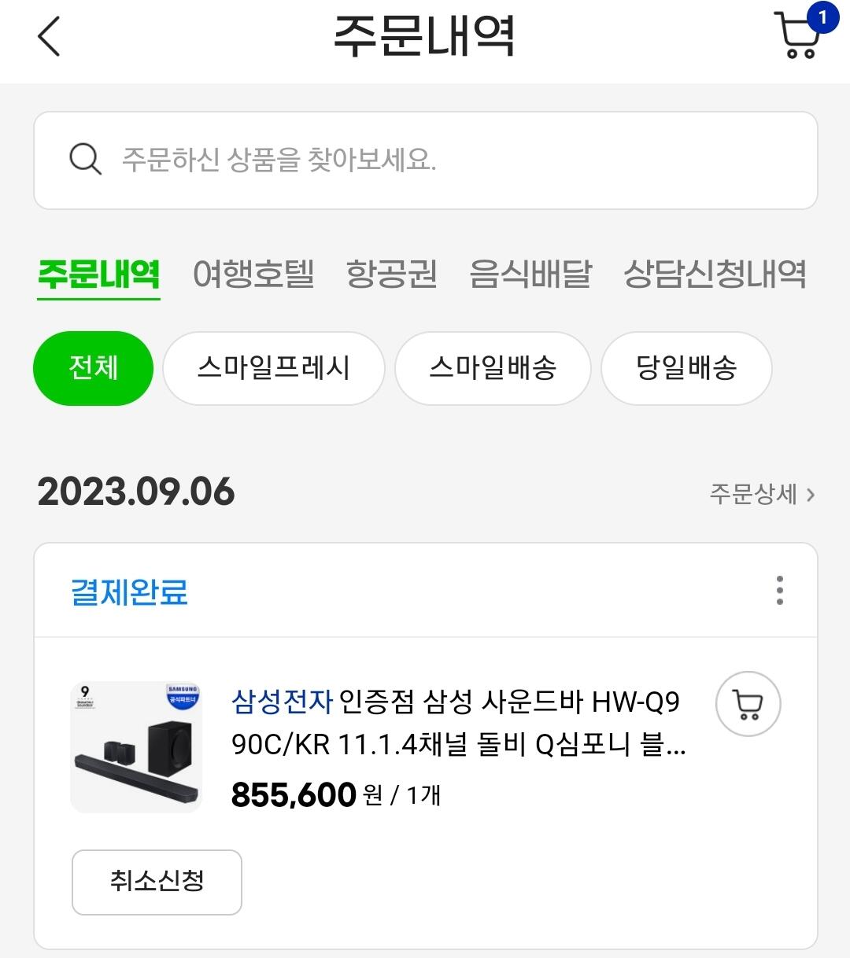Tap the blue cart count badge
The image size is (850, 958).
pyautogui.click(x=822, y=17)
